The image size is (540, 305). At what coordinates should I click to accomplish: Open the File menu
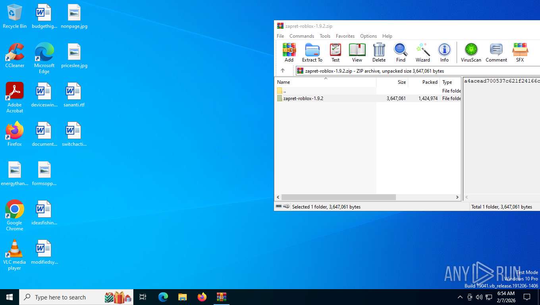pos(280,36)
